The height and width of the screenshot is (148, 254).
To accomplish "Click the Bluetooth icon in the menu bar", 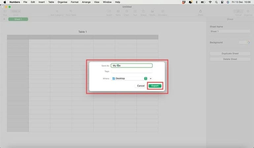I will (197, 2).
